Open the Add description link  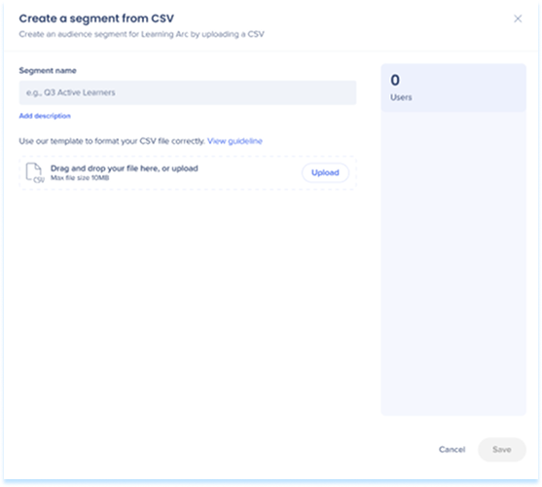[x=45, y=116]
